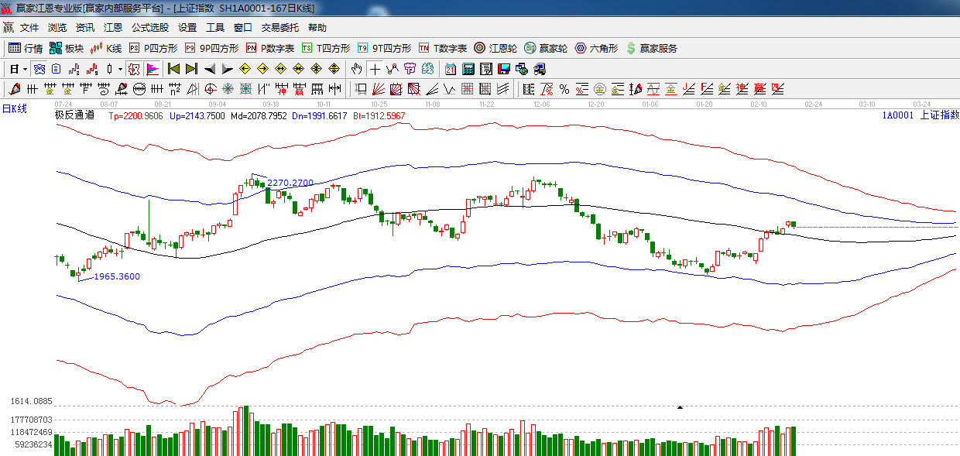Viewport: 960px width, 456px height.
Task: Select the percent sign drawing tool
Action: pos(564,89)
